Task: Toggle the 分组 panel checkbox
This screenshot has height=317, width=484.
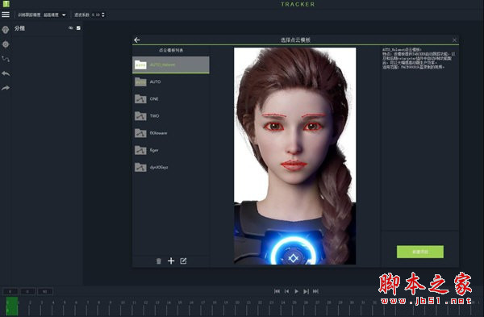Action: (78, 28)
